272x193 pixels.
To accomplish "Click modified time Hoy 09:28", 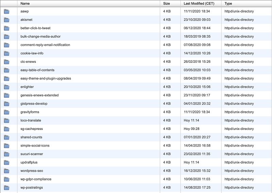I will pyautogui.click(x=191, y=129).
